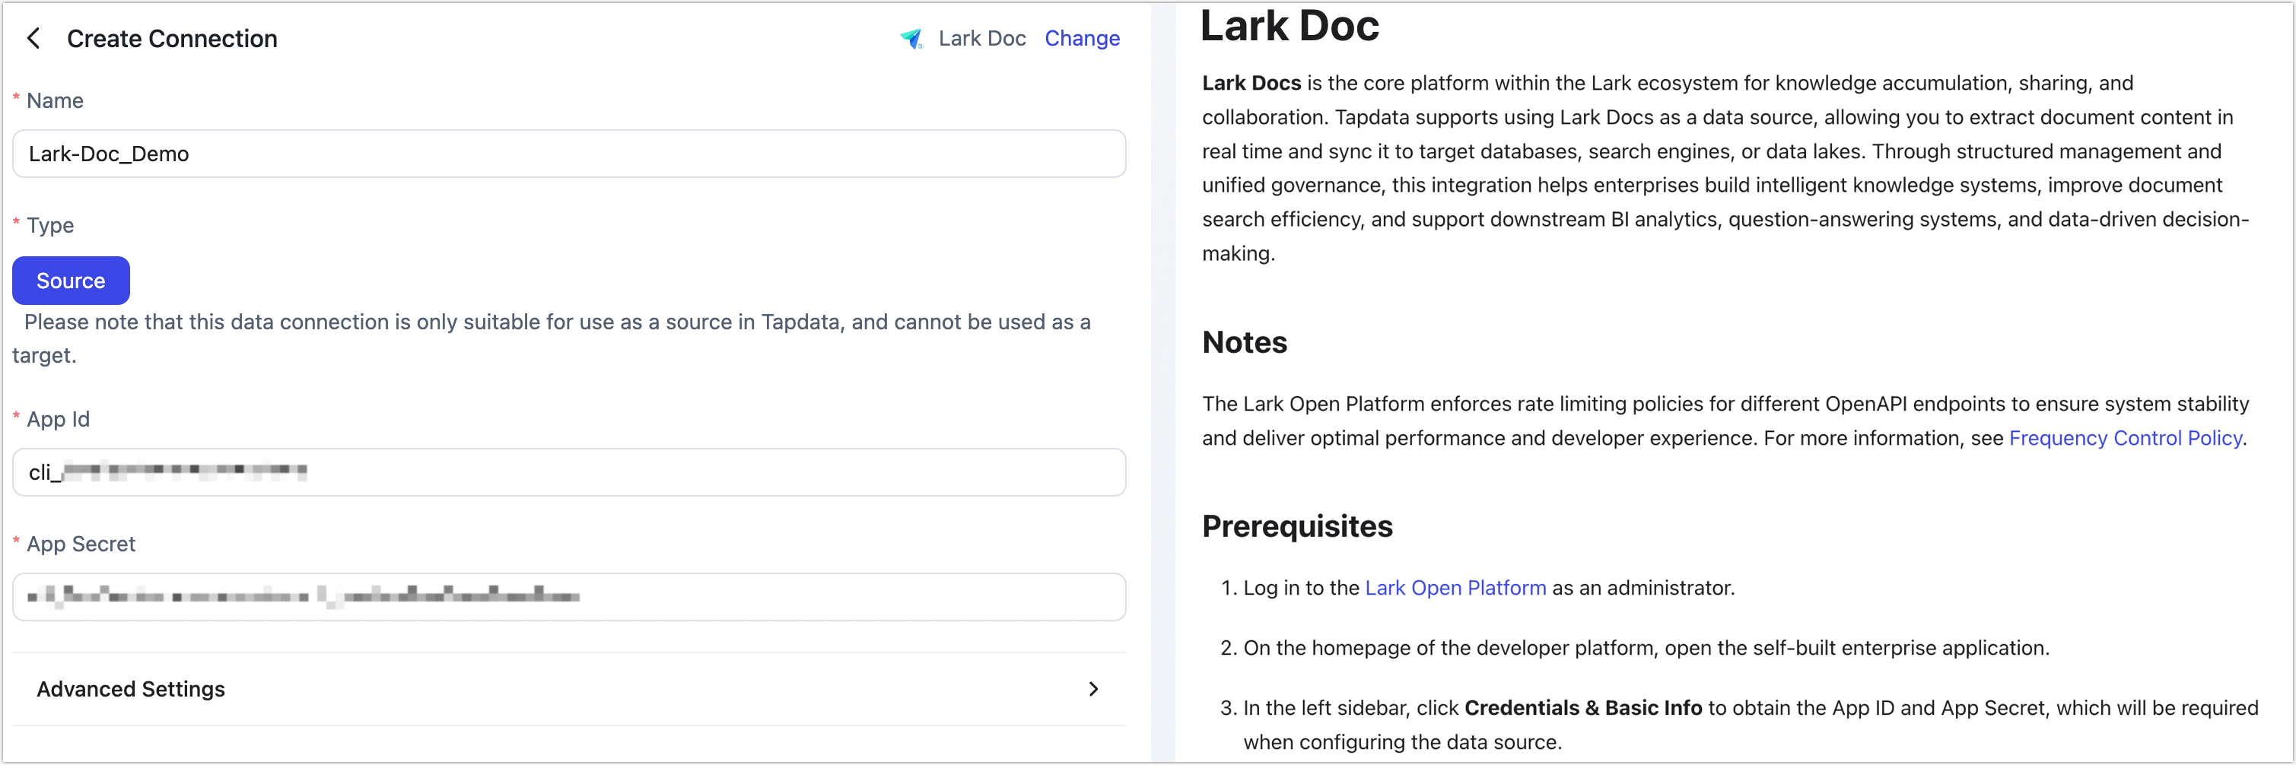Click the Lark Doc paper-plane connector icon

pos(911,38)
